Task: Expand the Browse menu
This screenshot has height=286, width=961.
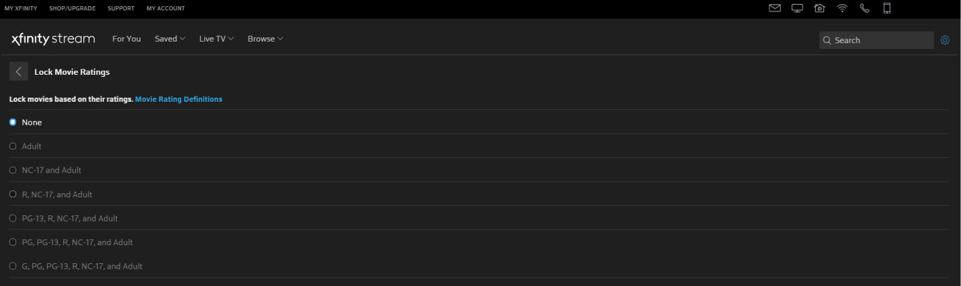Action: pos(265,39)
